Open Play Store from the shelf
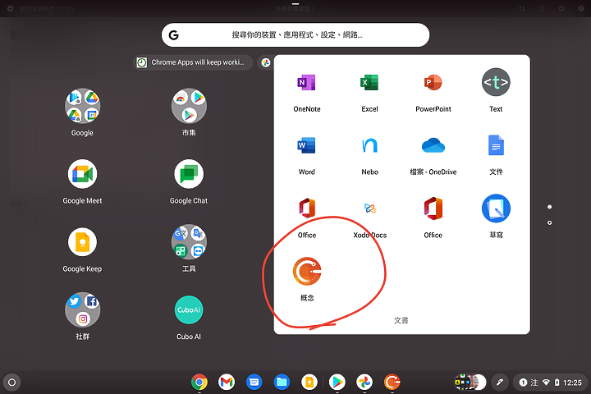Screen dimensions: 591x394 click(x=337, y=383)
